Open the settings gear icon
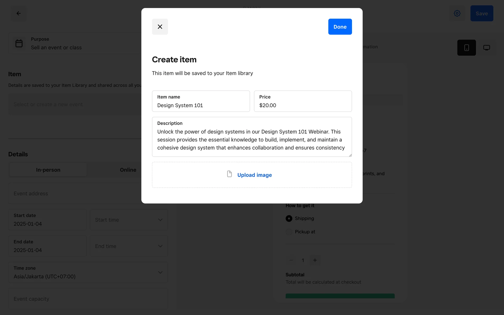The height and width of the screenshot is (315, 504). tap(457, 13)
